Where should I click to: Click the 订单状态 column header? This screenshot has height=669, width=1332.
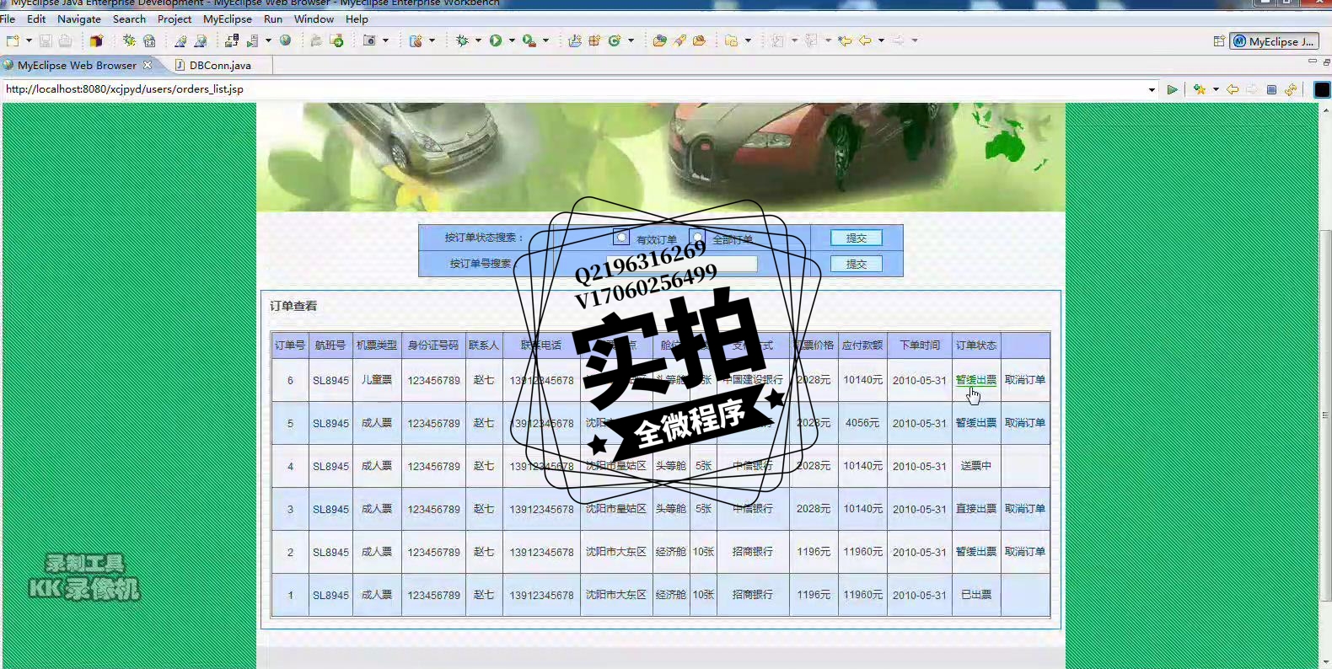click(975, 345)
